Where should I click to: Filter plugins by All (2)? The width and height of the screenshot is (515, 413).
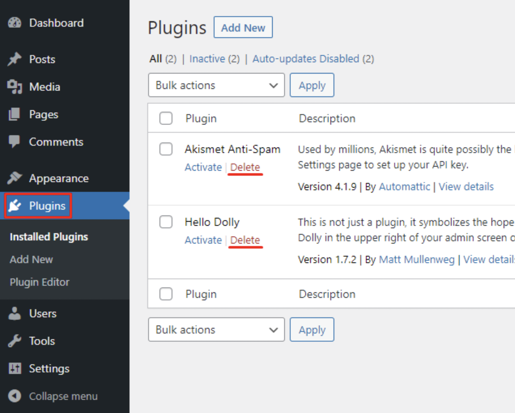point(163,59)
